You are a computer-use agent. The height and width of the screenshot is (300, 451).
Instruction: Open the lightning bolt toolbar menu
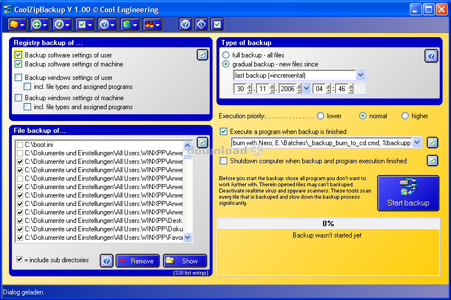pyautogui.click(x=62, y=25)
